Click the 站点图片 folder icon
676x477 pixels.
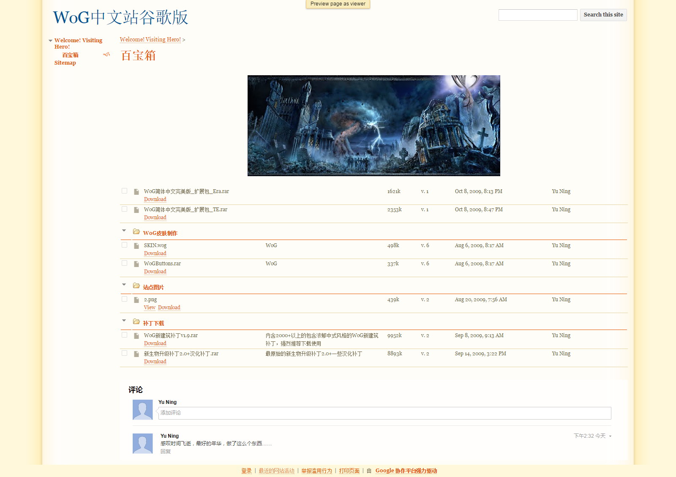(136, 286)
